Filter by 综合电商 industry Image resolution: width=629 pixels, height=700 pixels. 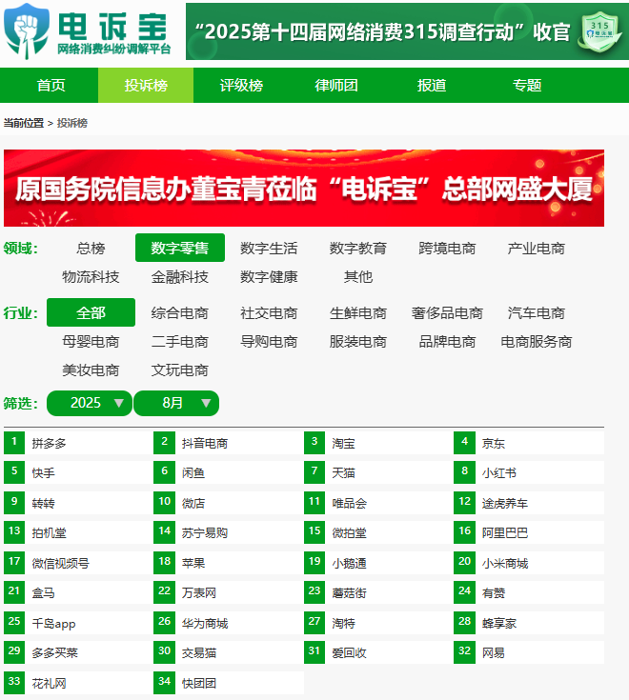(179, 312)
